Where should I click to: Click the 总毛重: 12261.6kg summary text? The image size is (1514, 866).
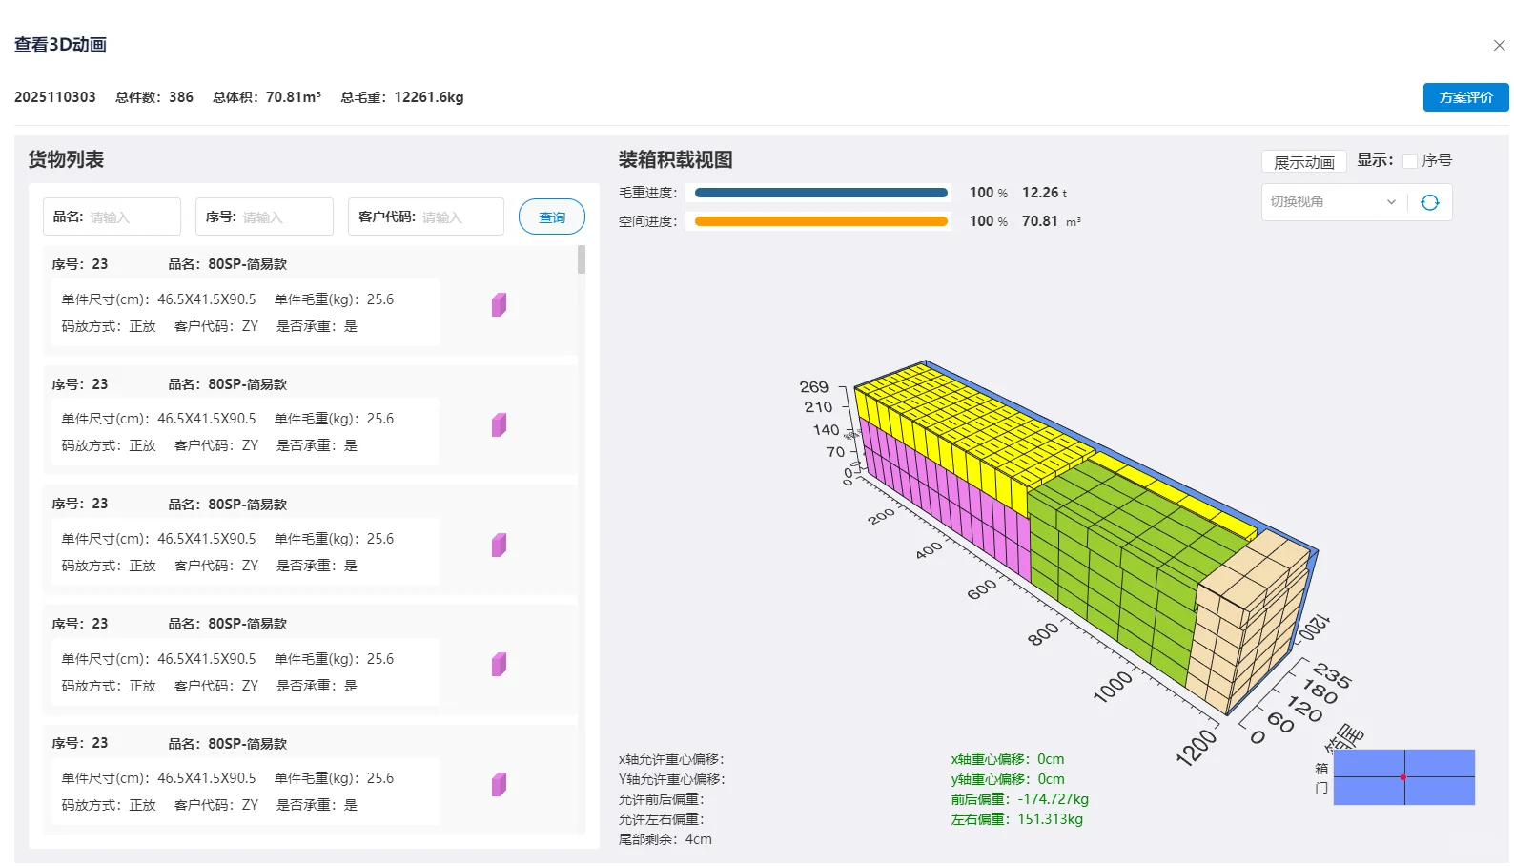click(x=402, y=97)
